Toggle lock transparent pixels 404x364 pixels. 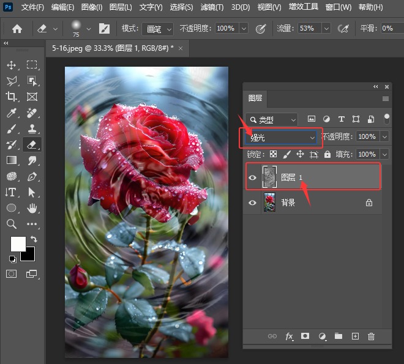tap(273, 154)
